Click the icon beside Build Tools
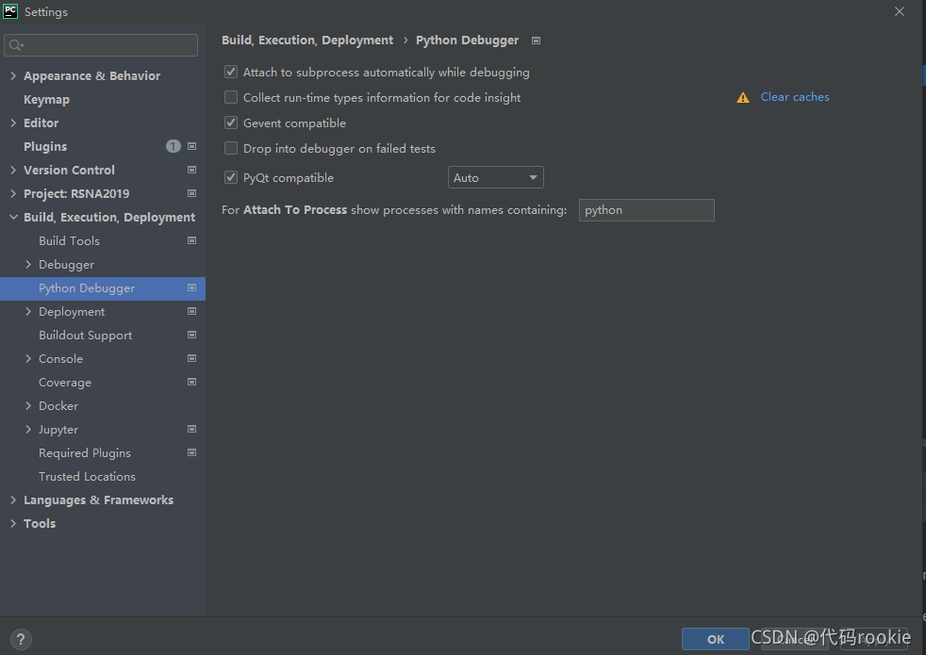Screen dimensions: 926x655 [x=192, y=240]
